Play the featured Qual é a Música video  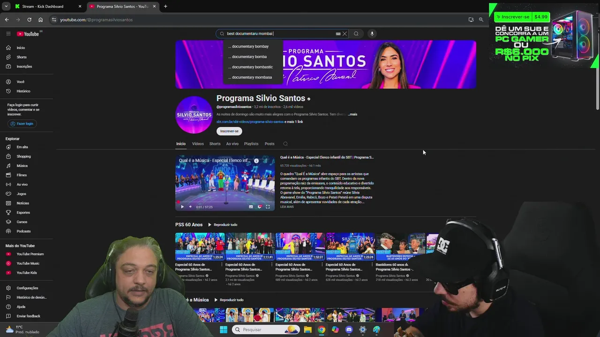(182, 206)
